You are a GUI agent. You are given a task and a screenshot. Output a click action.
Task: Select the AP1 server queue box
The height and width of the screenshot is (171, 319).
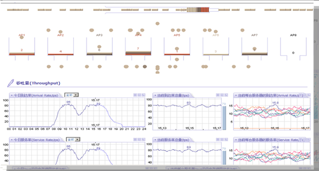click(22, 46)
